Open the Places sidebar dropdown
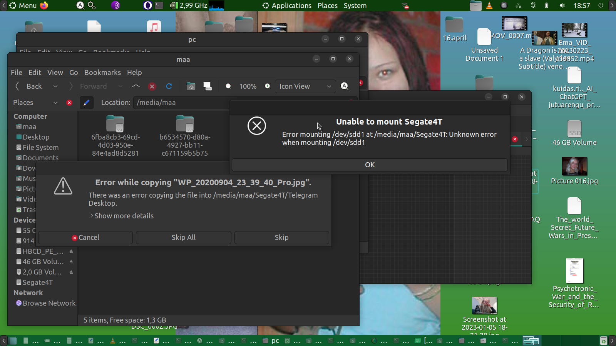616x346 pixels. tap(55, 103)
